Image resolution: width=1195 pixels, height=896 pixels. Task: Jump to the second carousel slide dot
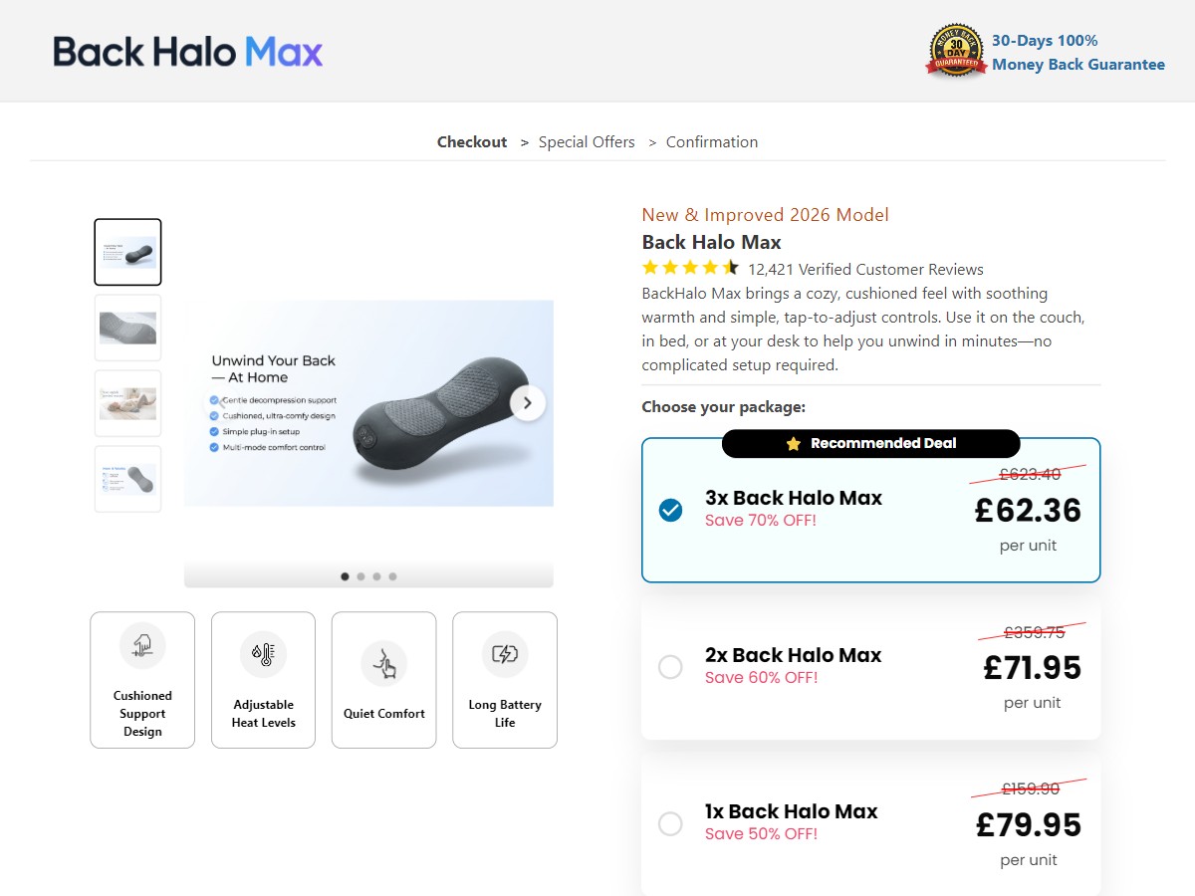click(x=360, y=576)
